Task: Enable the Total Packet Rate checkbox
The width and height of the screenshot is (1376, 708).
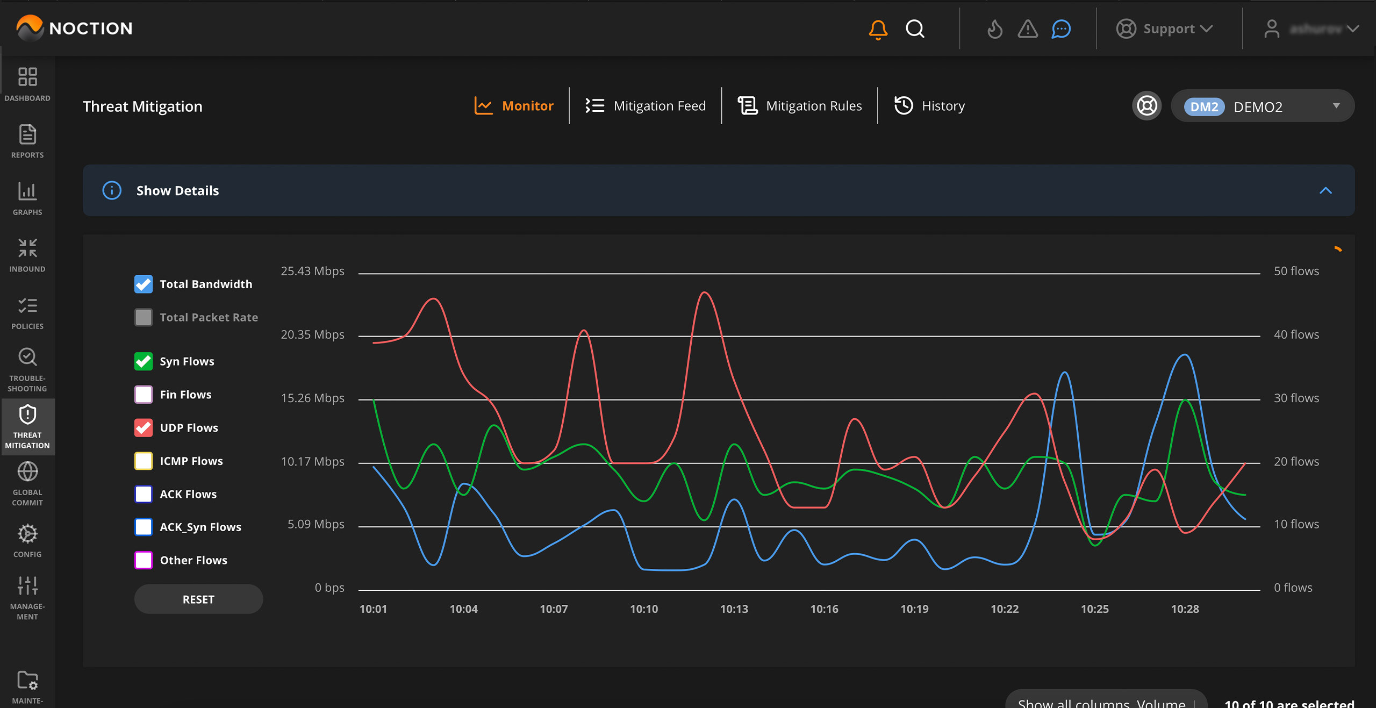Action: coord(143,317)
